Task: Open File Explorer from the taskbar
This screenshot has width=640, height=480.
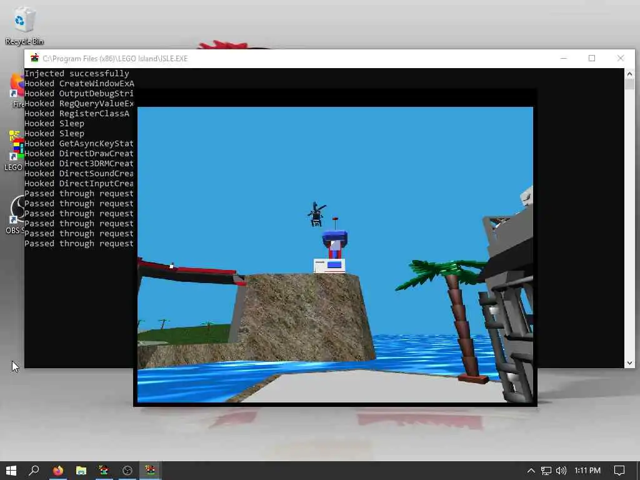Action: [81, 471]
